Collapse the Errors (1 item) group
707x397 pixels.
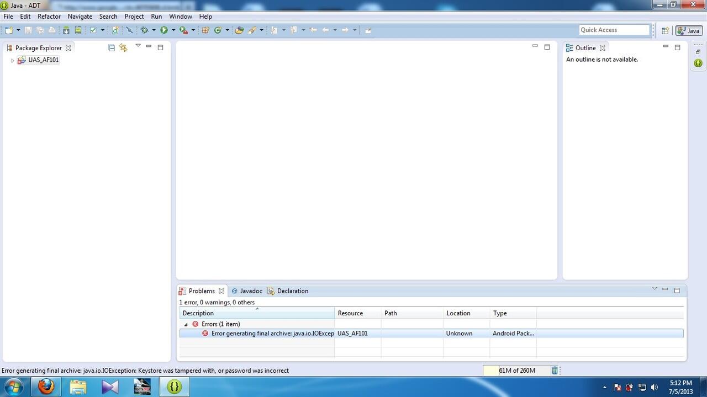click(186, 324)
